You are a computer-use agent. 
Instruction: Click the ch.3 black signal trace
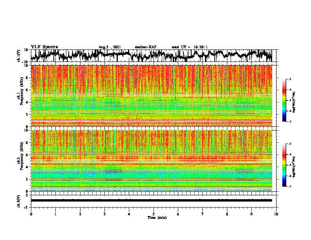(x=152, y=200)
